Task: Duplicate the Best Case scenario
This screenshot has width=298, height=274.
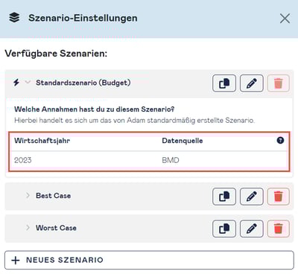Action: click(x=224, y=197)
